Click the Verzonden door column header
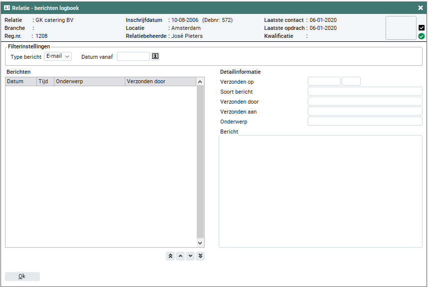This screenshot has width=428, height=287. [160, 81]
